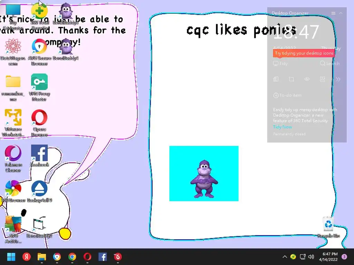Open Google Chrome from the taskbar

72,257
